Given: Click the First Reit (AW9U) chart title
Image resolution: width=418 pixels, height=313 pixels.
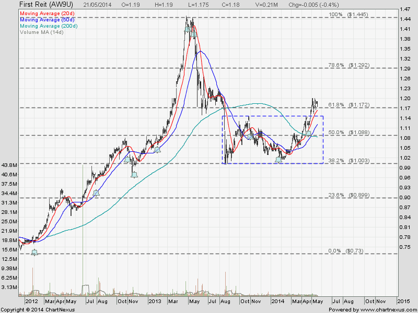Looking at the screenshot, I should (x=46, y=5).
